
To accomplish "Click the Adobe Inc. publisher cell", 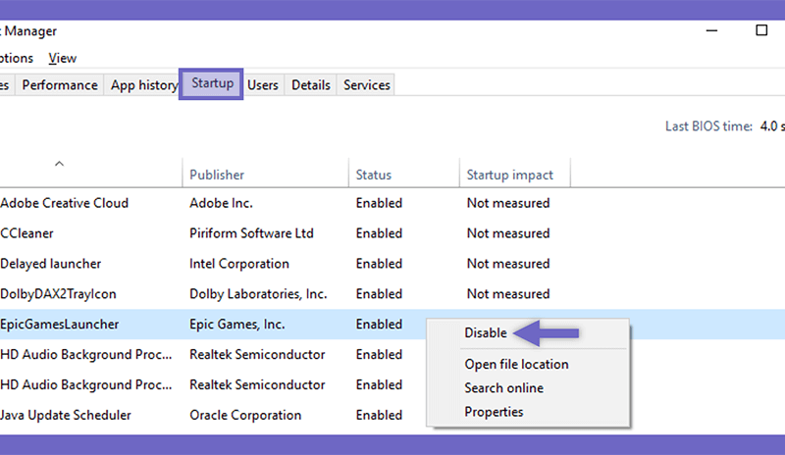I will 221,203.
